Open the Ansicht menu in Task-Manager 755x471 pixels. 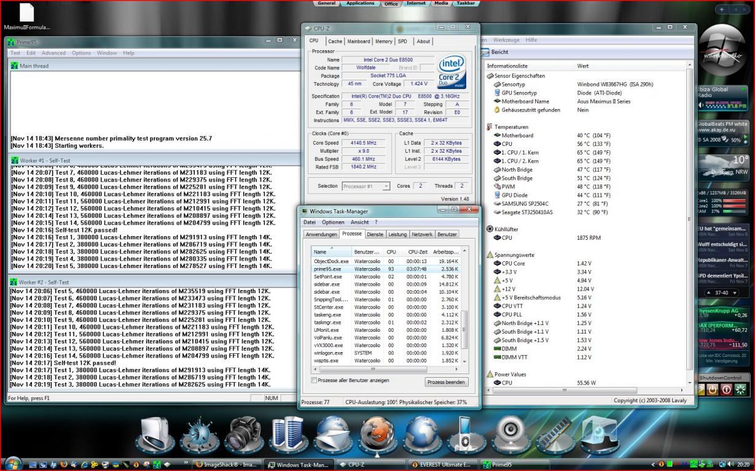tap(359, 222)
